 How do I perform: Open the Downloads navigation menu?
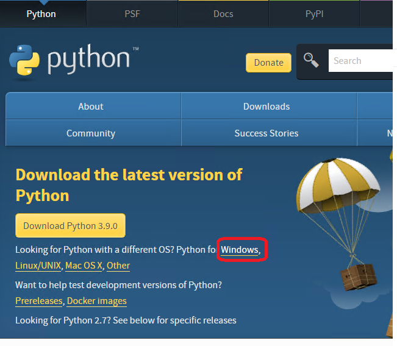[268, 106]
